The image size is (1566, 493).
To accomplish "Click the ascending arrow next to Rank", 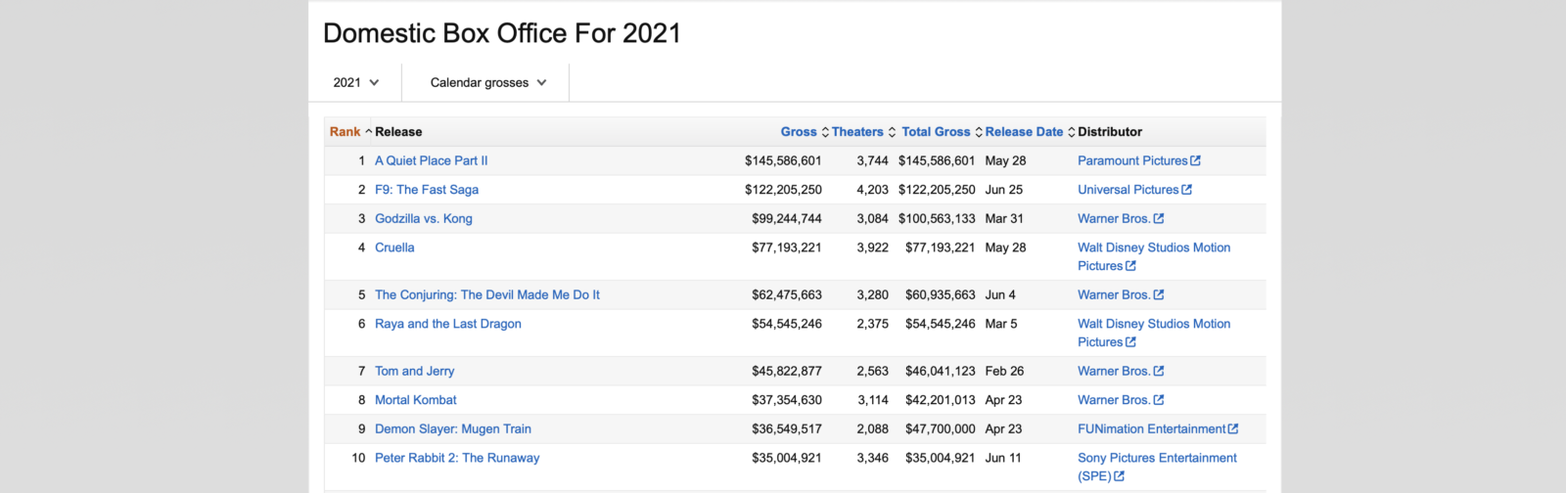I will pyautogui.click(x=368, y=131).
